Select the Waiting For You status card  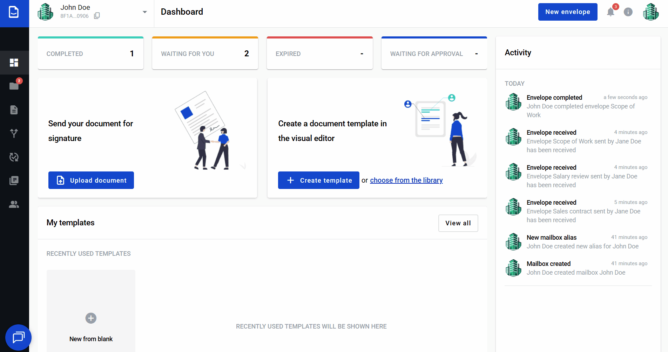205,54
